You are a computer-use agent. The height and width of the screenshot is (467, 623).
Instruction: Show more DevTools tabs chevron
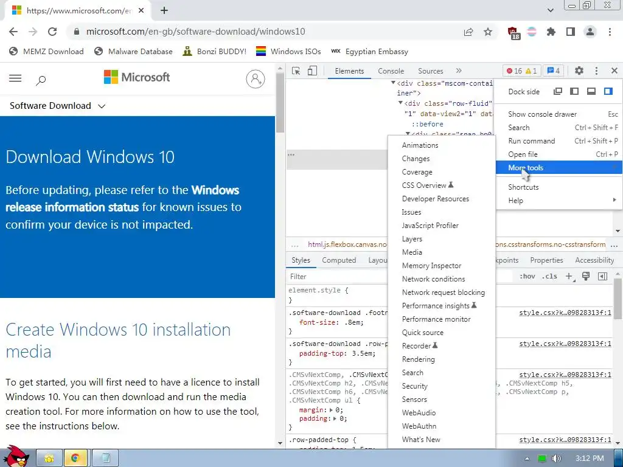click(459, 71)
